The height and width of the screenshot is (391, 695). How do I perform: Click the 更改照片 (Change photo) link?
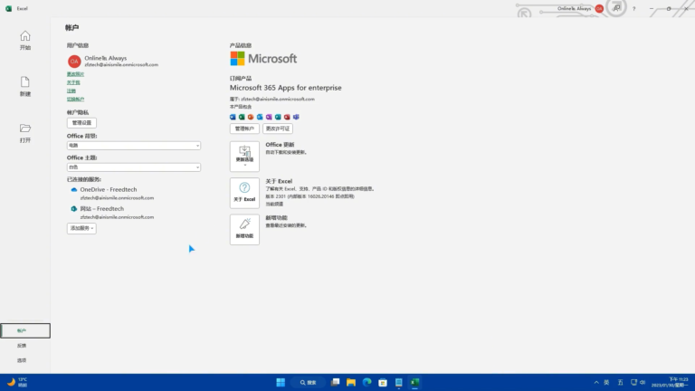(x=75, y=74)
